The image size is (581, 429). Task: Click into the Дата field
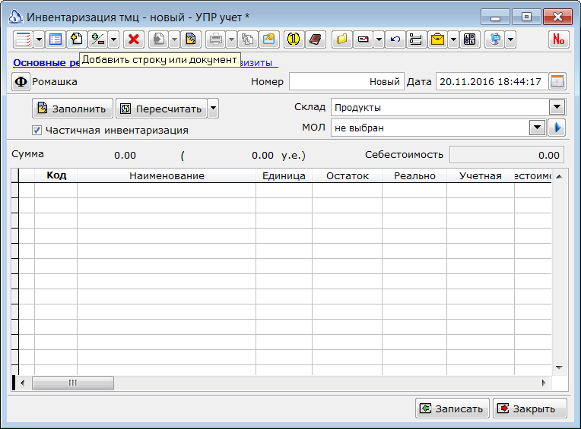(x=492, y=81)
